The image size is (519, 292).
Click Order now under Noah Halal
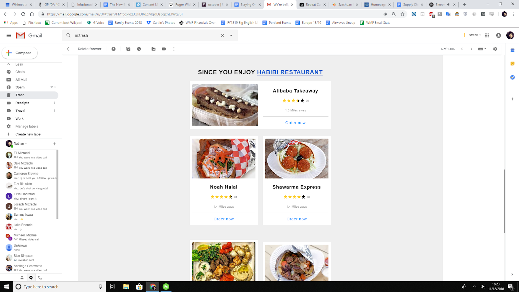tap(223, 219)
